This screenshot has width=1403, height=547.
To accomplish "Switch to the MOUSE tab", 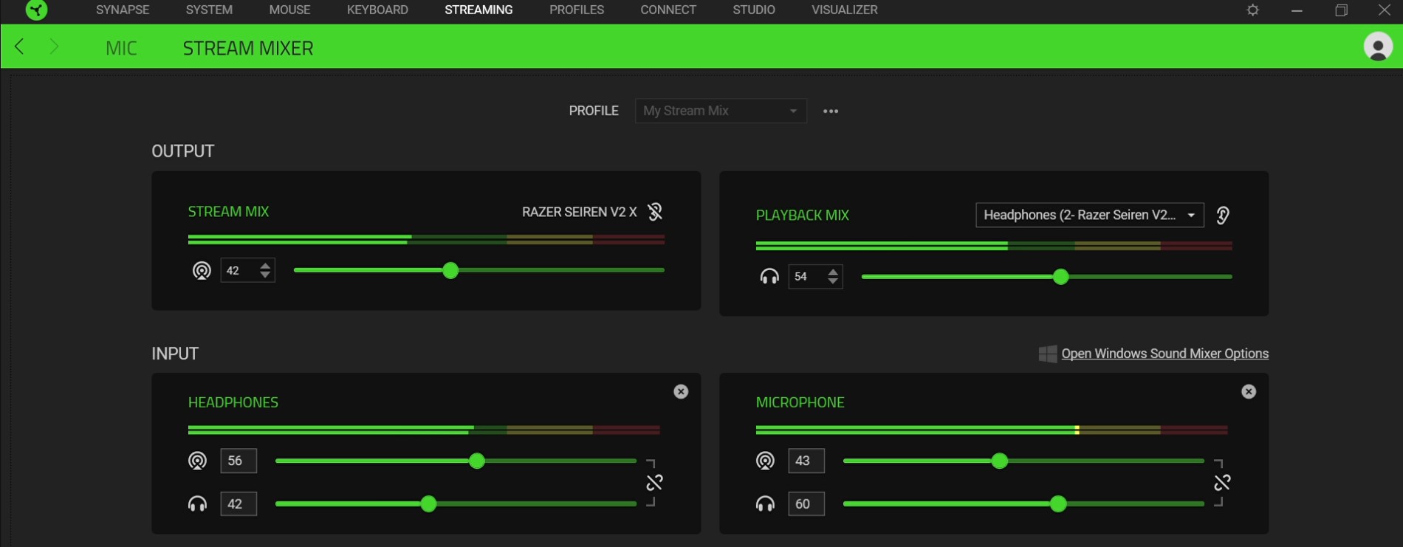I will pos(289,10).
